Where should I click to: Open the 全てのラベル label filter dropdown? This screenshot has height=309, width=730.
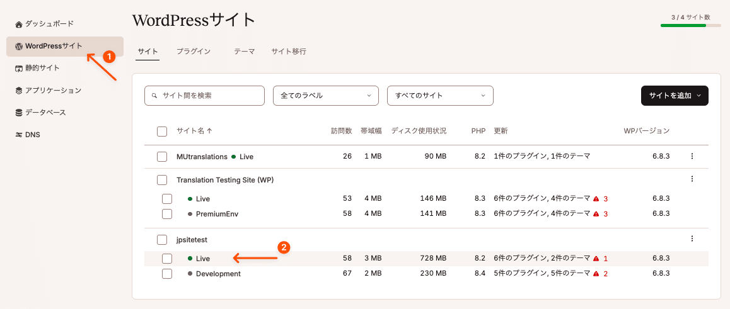(325, 96)
